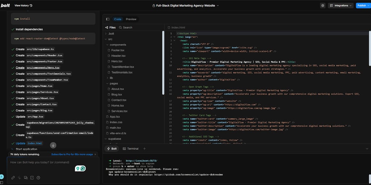The width and height of the screenshot is (371, 185).
Task: Select the Terminal tab
Action: click(130, 149)
